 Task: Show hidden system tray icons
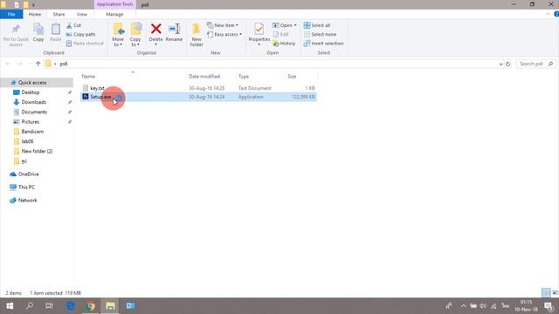[x=463, y=306]
